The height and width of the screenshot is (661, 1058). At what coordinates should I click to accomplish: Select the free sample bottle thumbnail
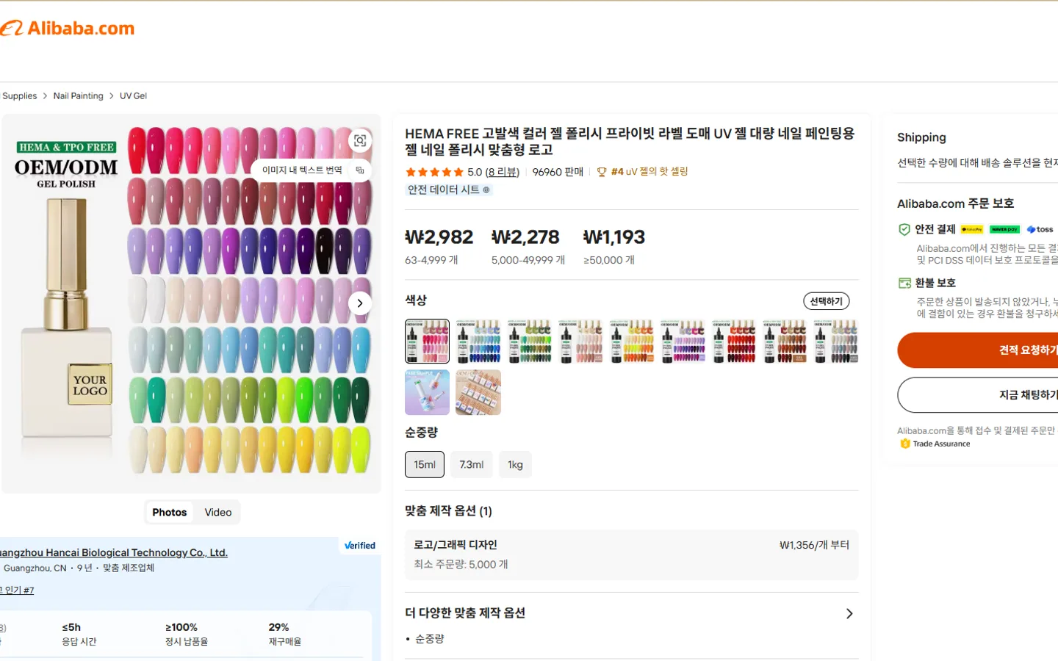point(428,392)
